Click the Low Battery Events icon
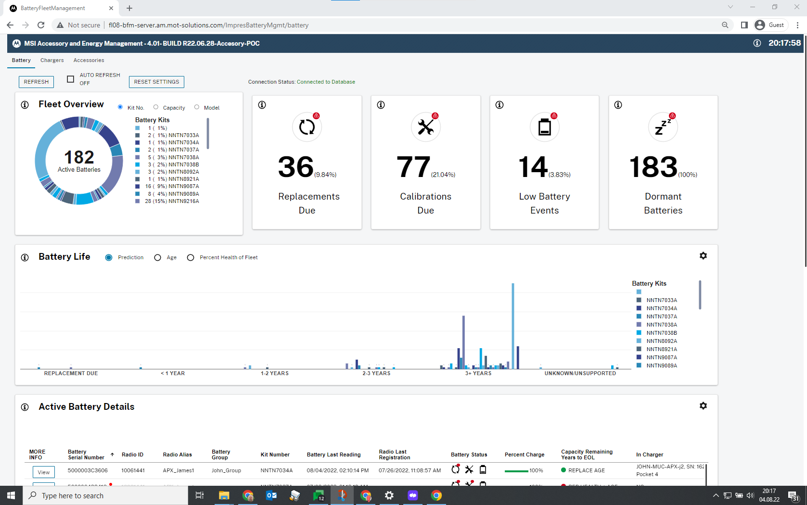This screenshot has width=807, height=505. 544,127
